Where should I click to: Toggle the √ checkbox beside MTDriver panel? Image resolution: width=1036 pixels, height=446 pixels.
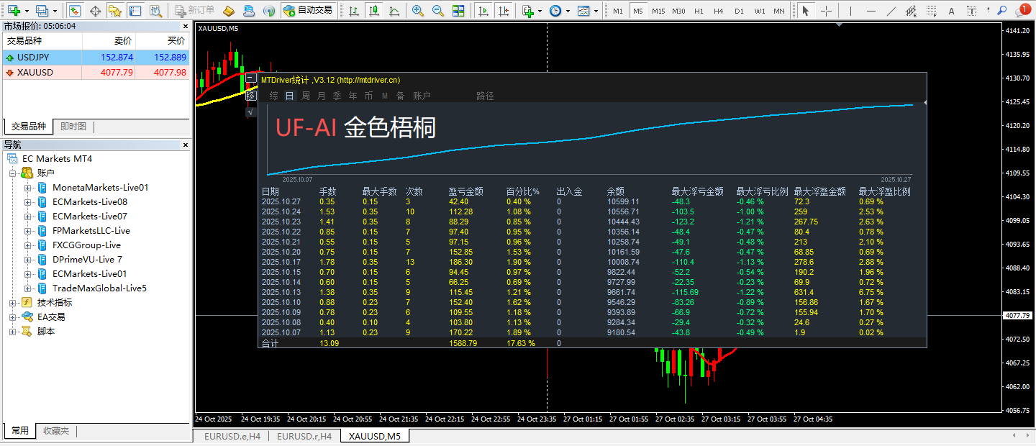point(250,111)
